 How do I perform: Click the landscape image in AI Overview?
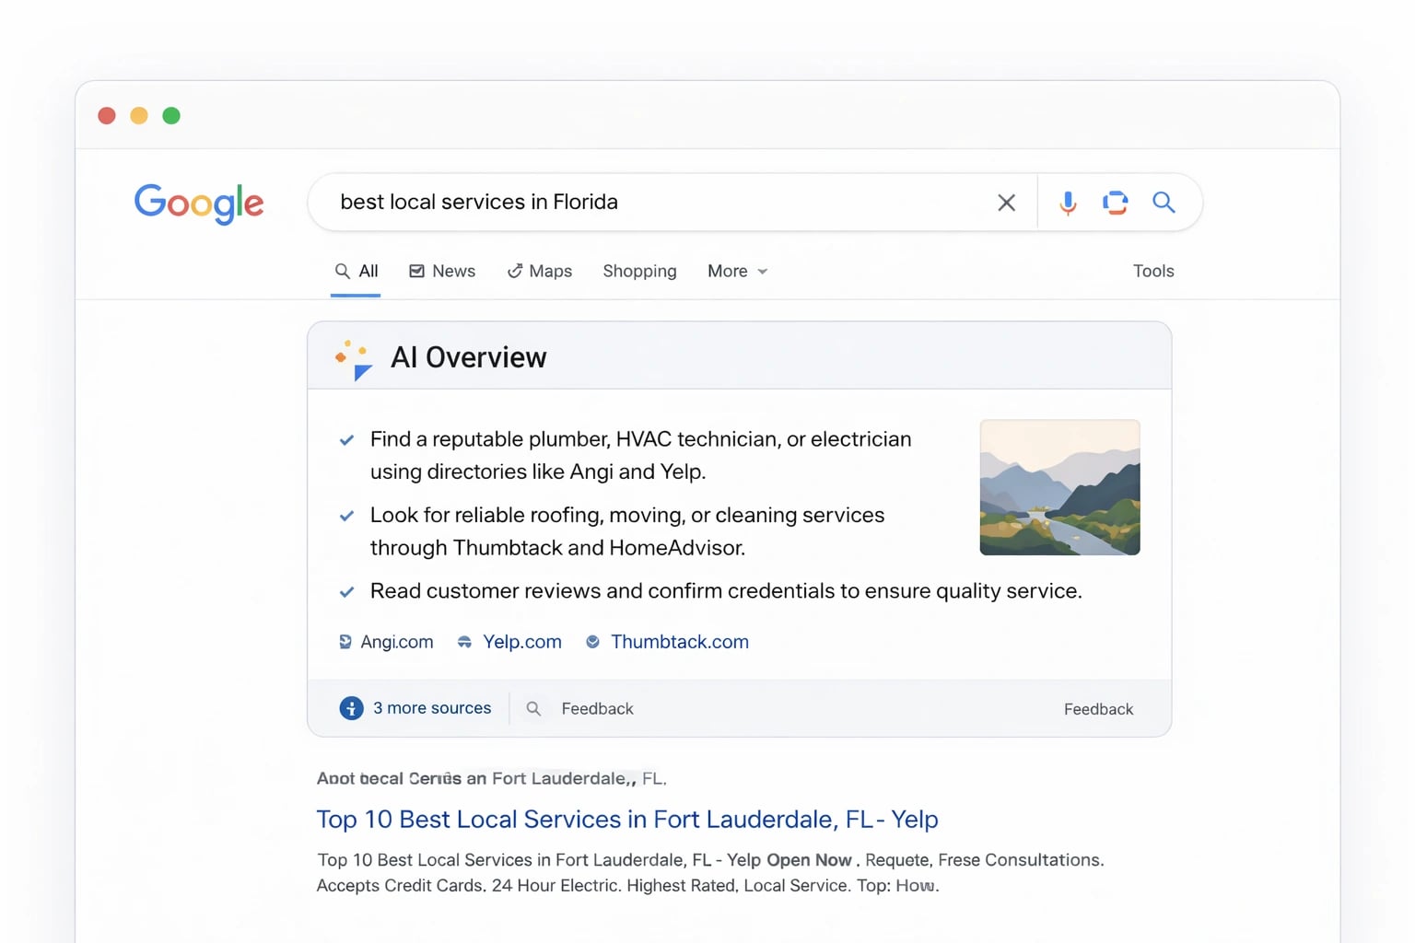(1059, 487)
